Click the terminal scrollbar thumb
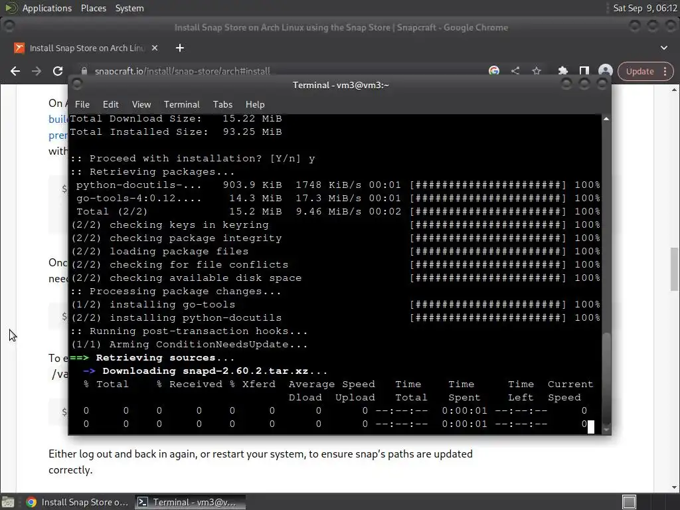 [x=606, y=379]
